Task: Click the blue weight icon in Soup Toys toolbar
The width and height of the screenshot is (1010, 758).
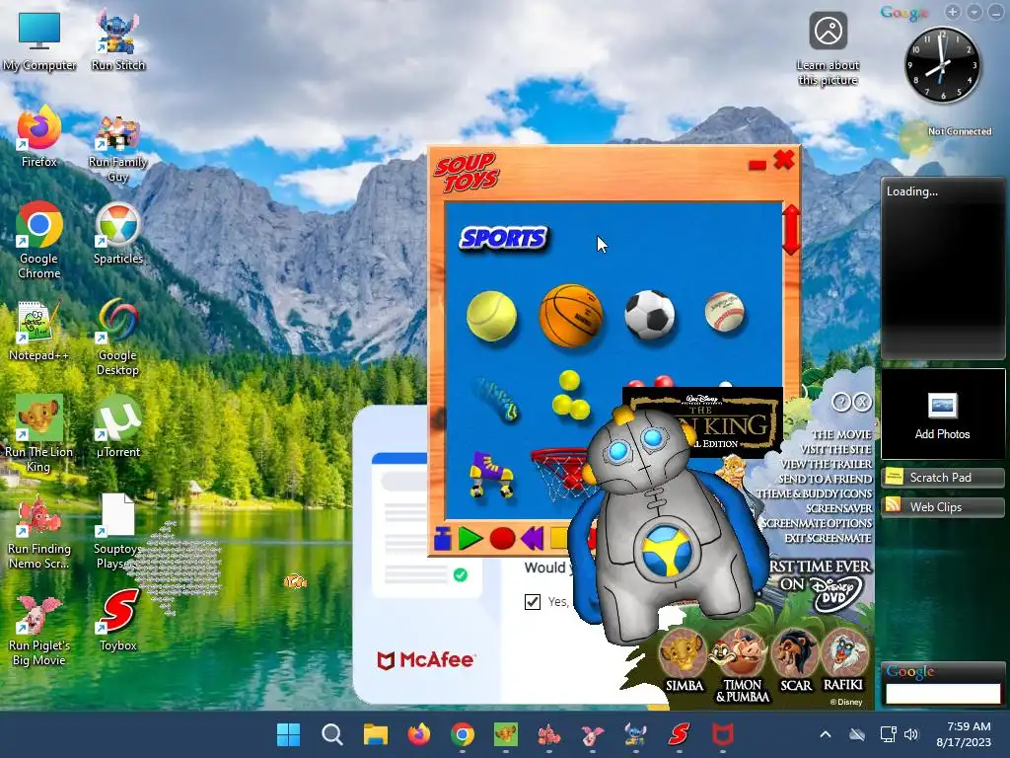Action: coord(443,538)
